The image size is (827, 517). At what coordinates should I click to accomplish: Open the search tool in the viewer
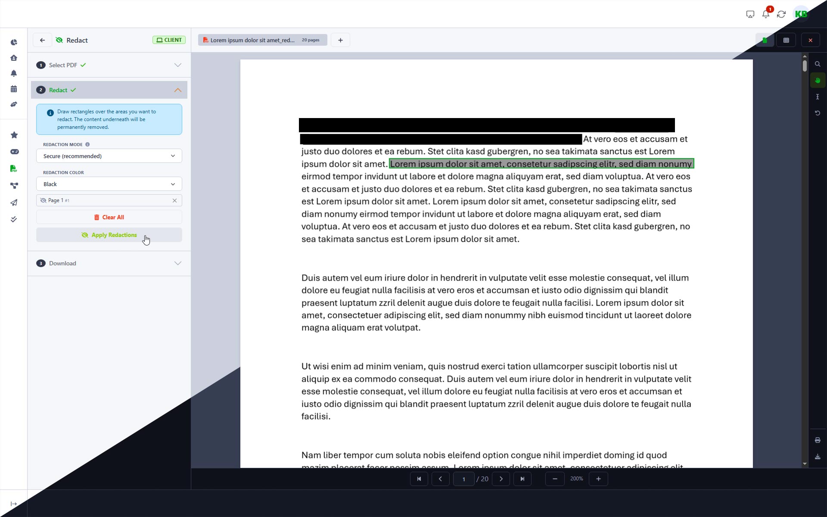coord(818,64)
